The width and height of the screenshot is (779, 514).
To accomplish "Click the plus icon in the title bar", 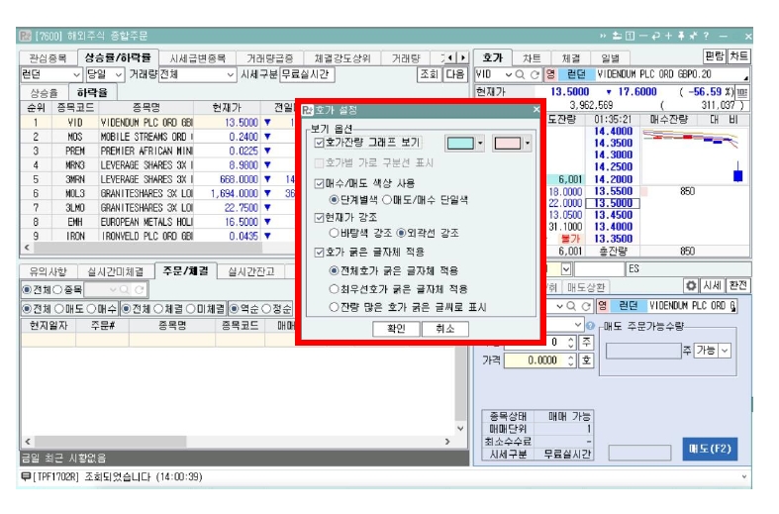I will coord(668,36).
